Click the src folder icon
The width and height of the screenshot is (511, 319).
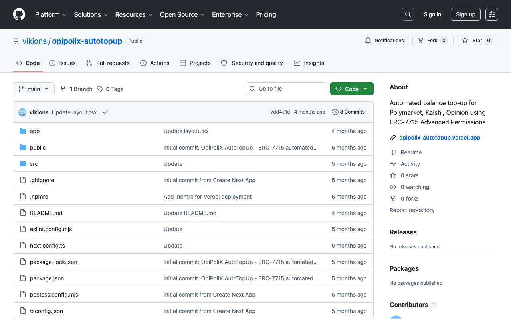pyautogui.click(x=23, y=164)
